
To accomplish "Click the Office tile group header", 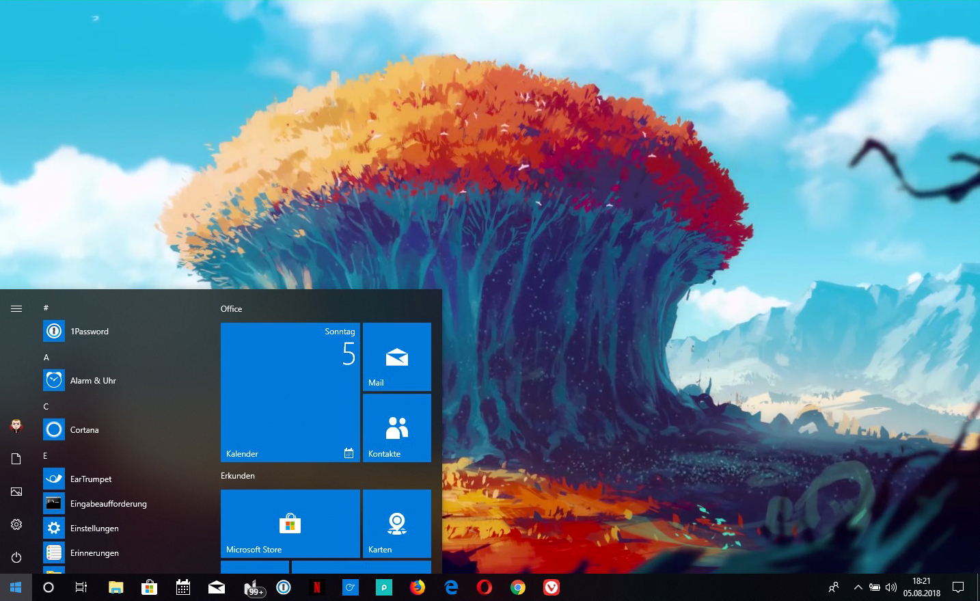I will click(x=231, y=309).
